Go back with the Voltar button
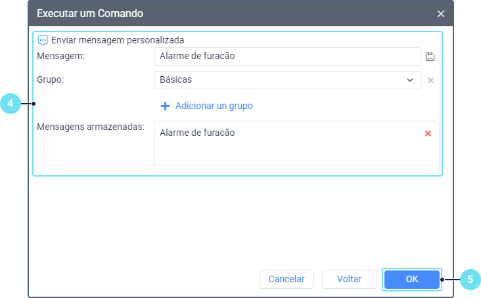This screenshot has height=298, width=481. [x=349, y=279]
